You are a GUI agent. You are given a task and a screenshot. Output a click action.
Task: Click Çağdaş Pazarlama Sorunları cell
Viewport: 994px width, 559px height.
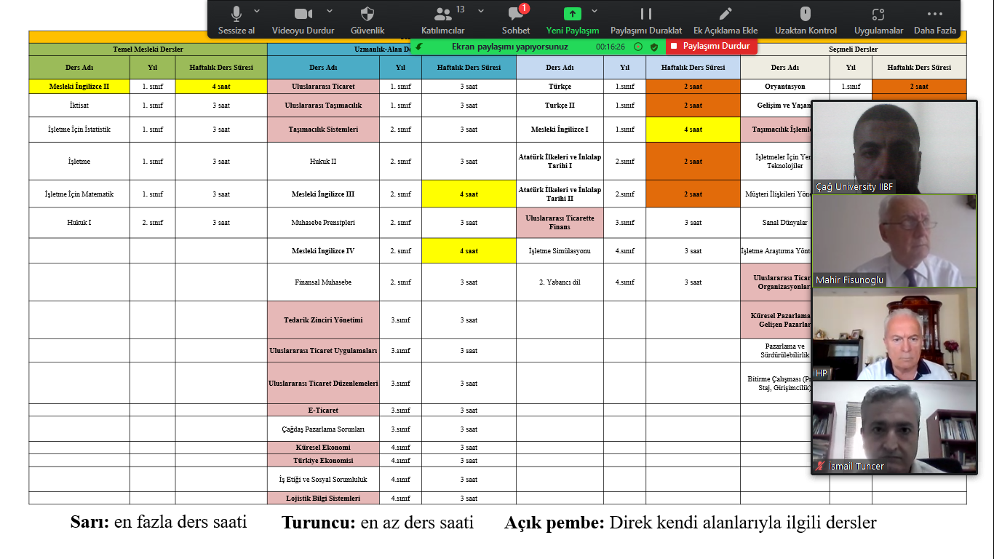pyautogui.click(x=323, y=429)
